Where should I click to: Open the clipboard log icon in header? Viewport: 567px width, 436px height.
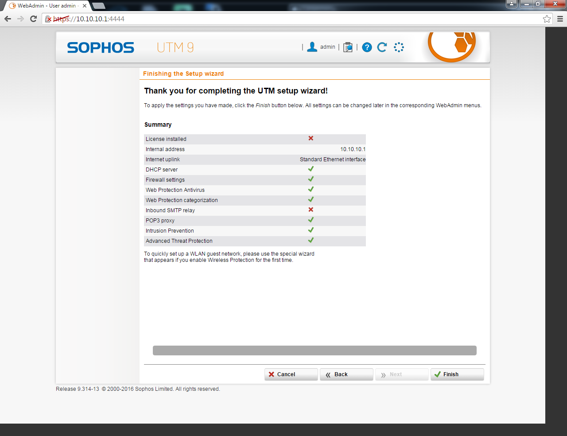(x=348, y=47)
